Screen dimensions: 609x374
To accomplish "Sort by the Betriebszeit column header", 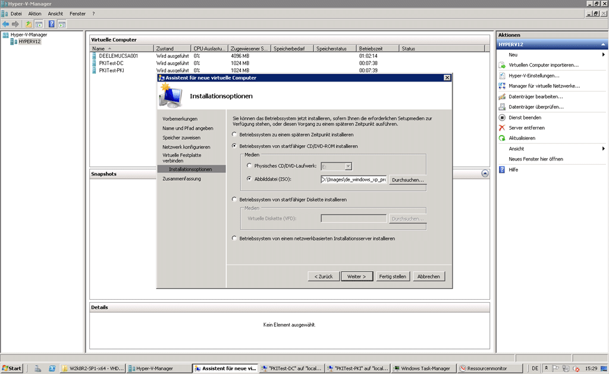I will (x=378, y=49).
